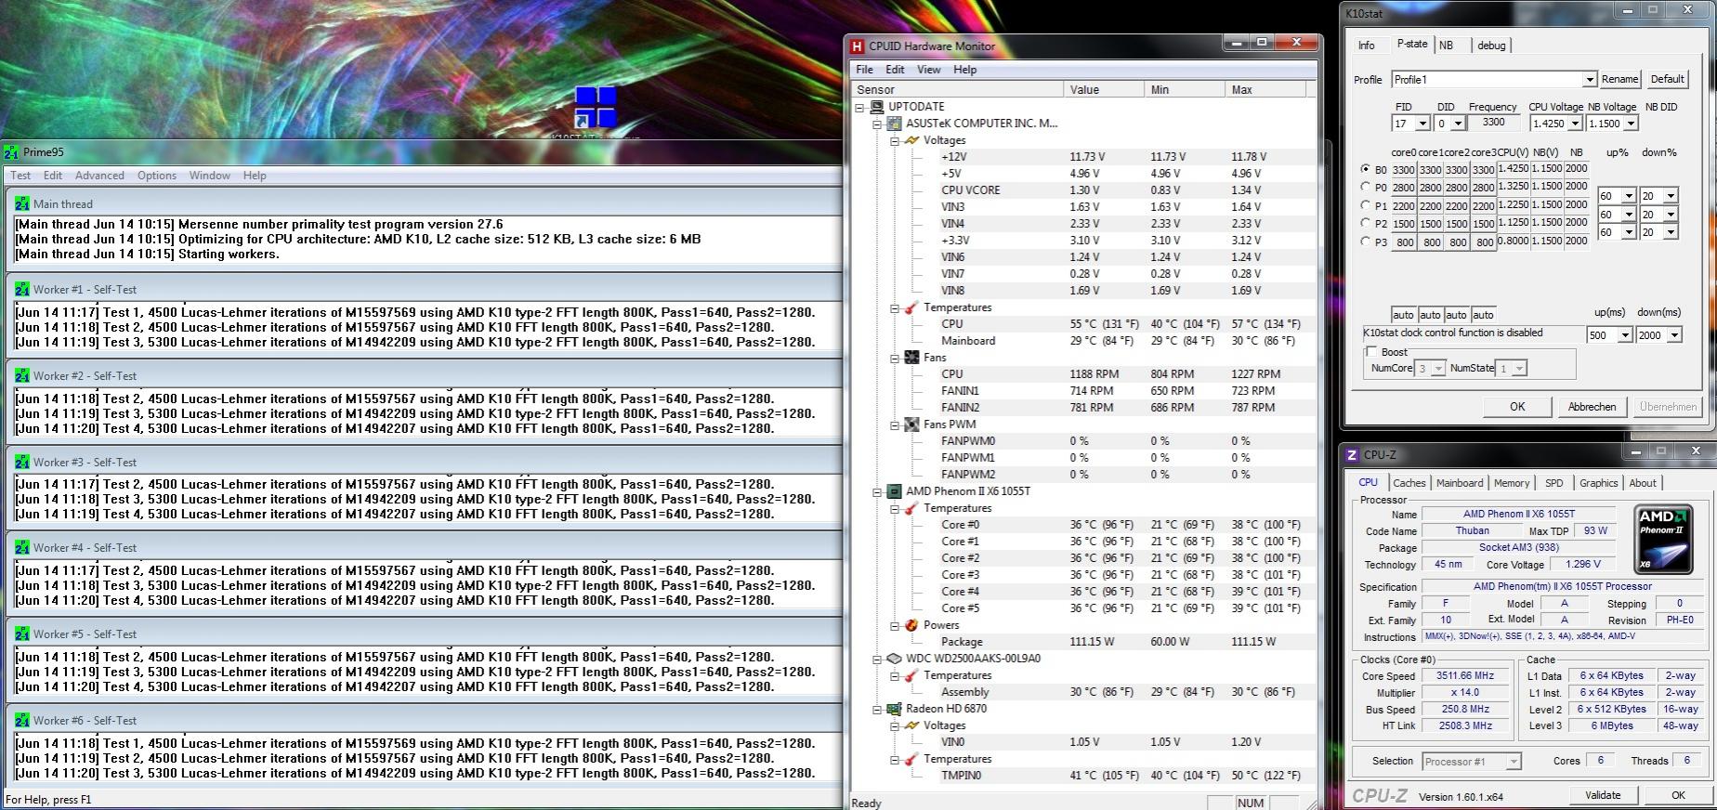Click the Worker #5 Self-Test icon
The width and height of the screenshot is (1717, 810).
(22, 634)
